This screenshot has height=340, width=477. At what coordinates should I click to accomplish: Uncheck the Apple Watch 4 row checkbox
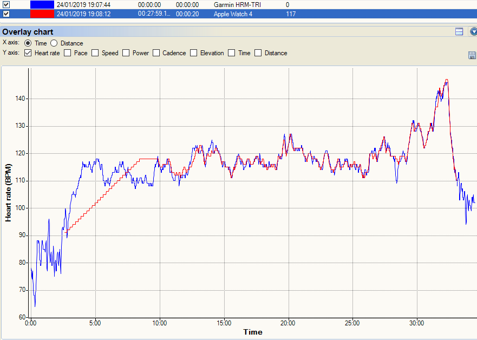pyautogui.click(x=6, y=14)
